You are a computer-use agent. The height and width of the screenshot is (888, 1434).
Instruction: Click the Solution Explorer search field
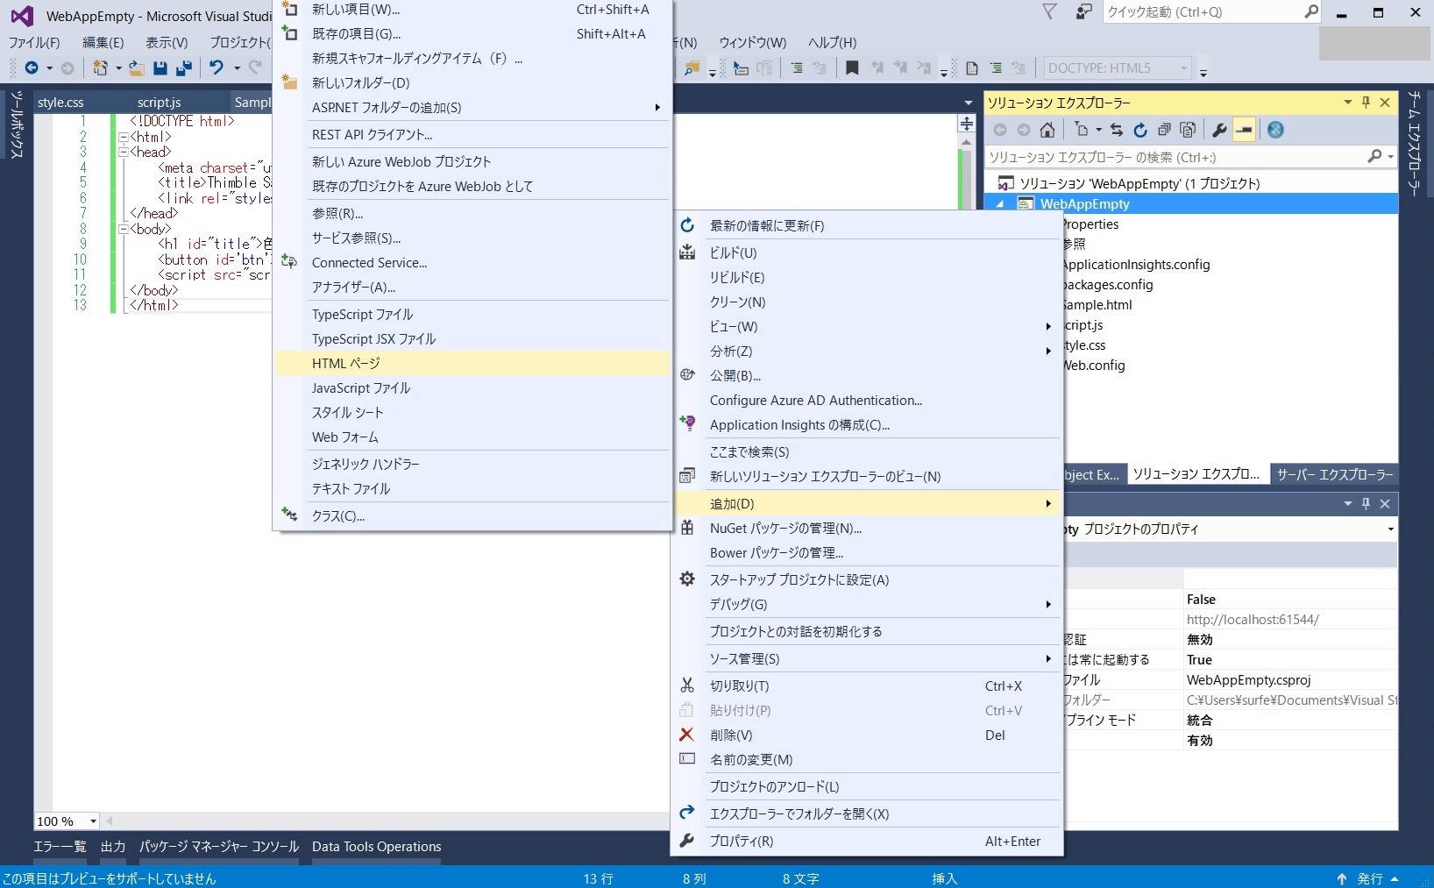tap(1175, 157)
